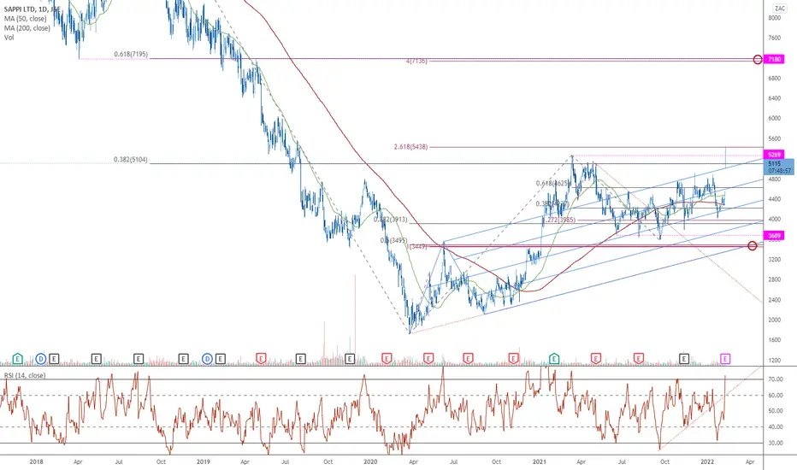Select the MA (50, close) legend entry
This screenshot has height=470, width=797.
tap(26, 19)
